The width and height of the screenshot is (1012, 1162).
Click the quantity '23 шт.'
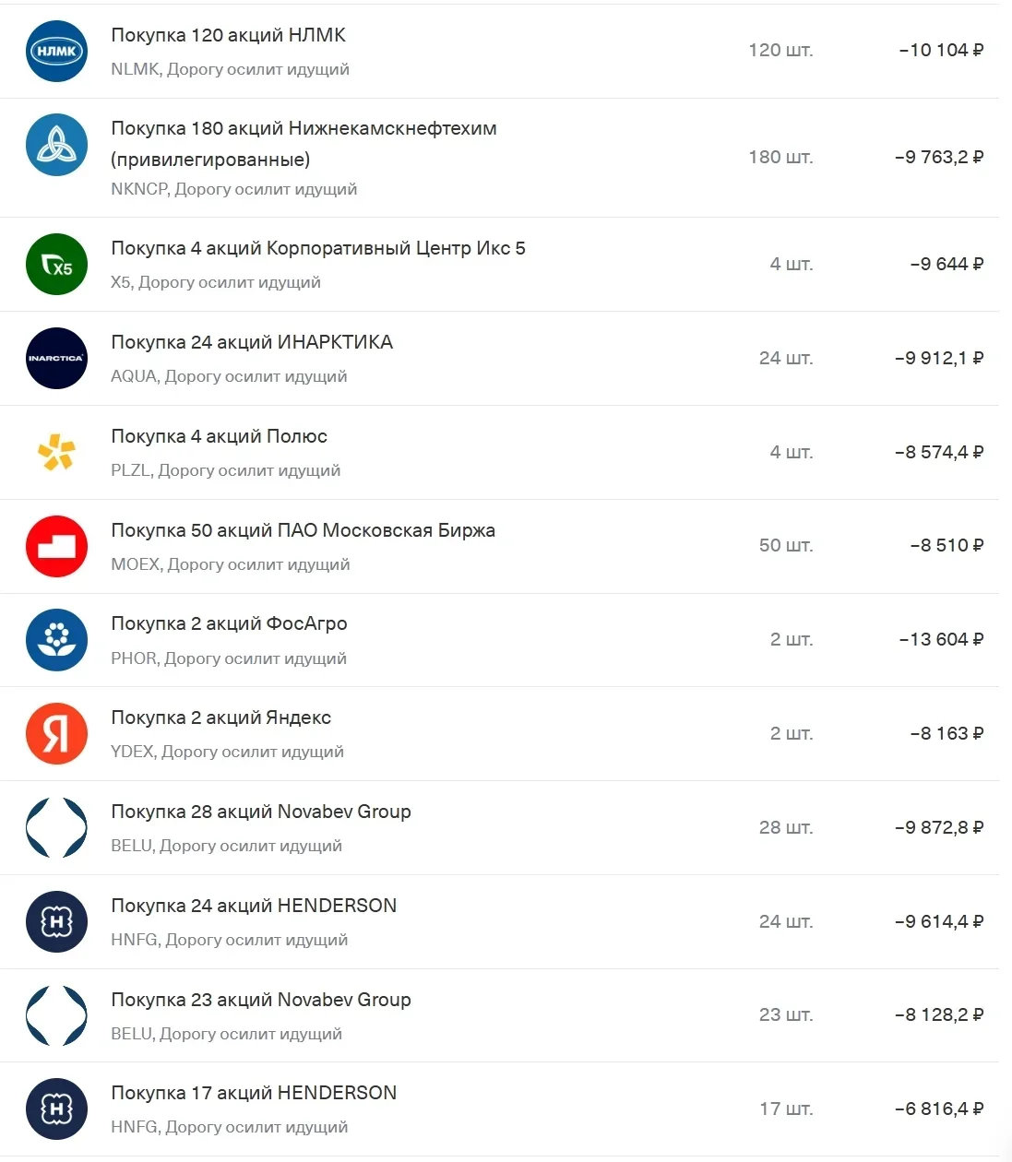786,1014
